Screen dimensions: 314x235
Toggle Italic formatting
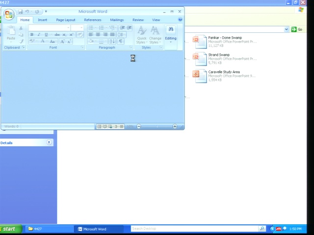pyautogui.click(x=39, y=35)
